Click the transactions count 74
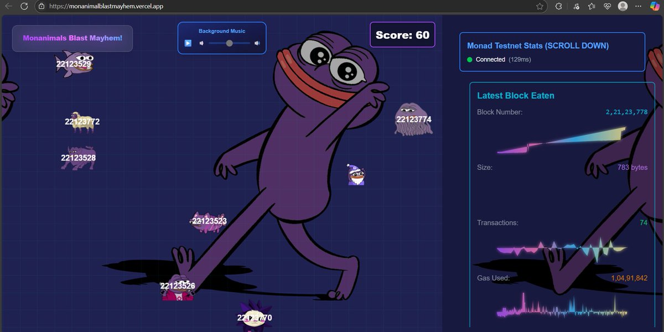This screenshot has height=332, width=664. [644, 222]
